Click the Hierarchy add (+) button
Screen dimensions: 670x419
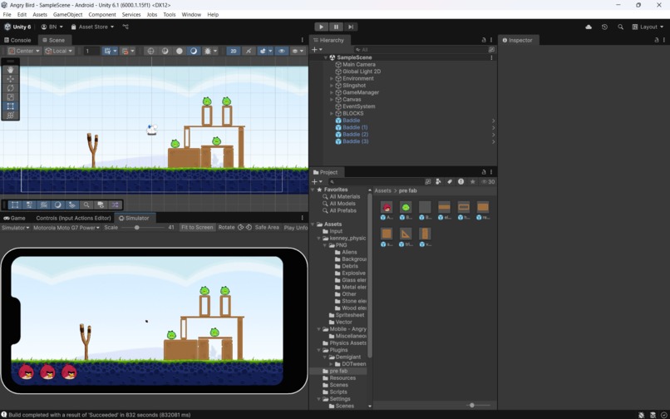[x=316, y=50]
